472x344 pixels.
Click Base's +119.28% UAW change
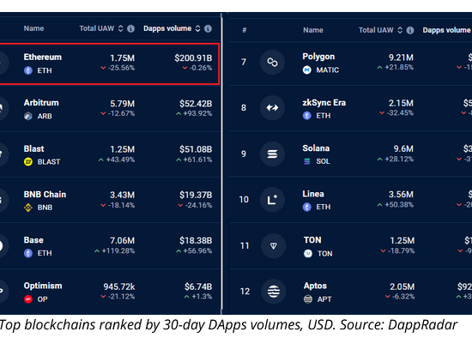(114, 250)
